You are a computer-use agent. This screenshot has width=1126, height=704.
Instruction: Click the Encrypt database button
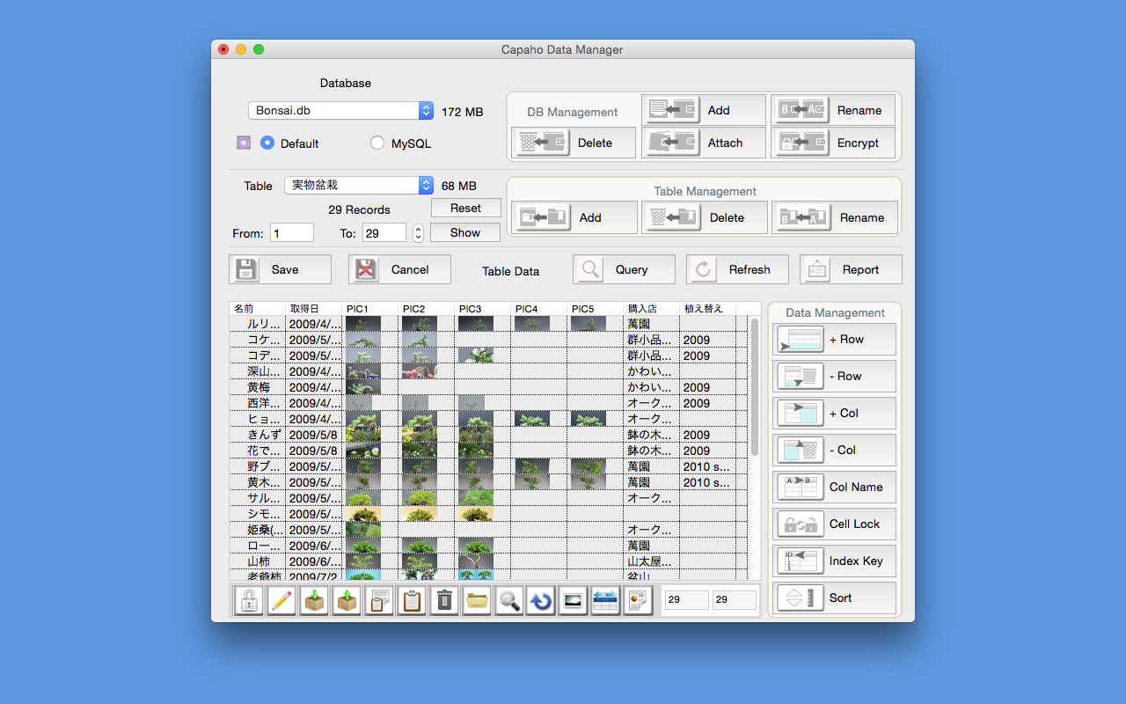pos(833,143)
